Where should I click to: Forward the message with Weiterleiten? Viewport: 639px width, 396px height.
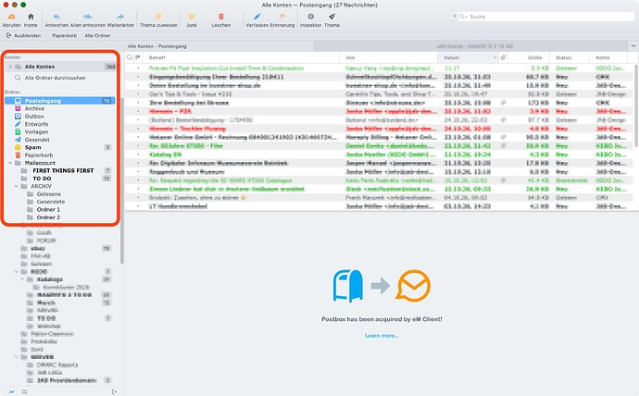(x=120, y=20)
